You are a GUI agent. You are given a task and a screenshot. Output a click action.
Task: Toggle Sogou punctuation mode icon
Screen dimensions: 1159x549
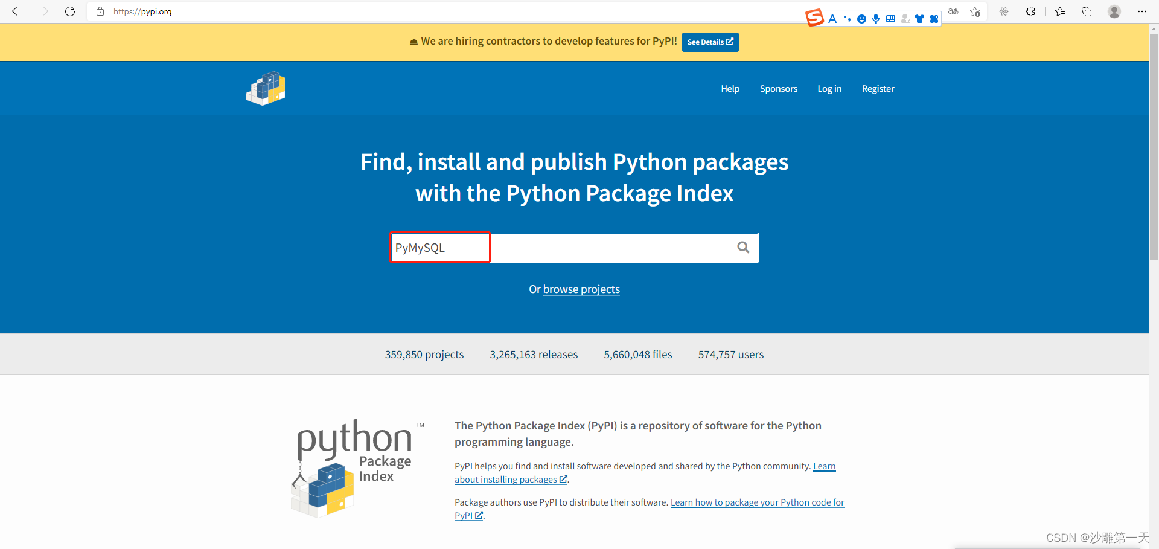pyautogui.click(x=847, y=19)
